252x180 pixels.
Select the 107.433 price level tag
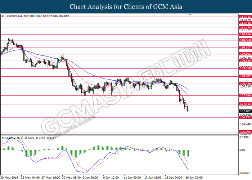(245, 104)
